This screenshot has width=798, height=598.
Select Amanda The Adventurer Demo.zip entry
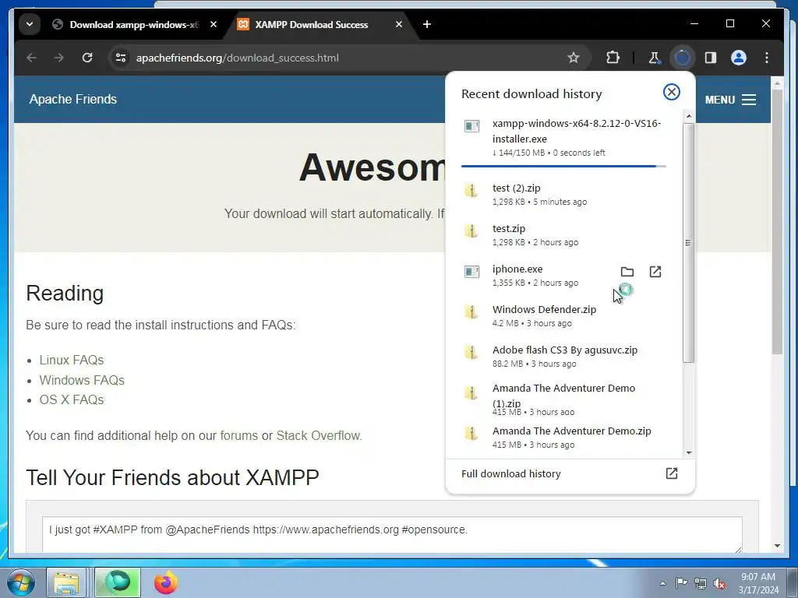[563, 438]
